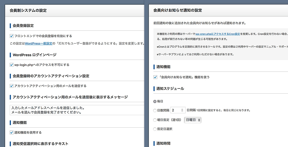Click 1日間隔に設定すると hint text

224,110
